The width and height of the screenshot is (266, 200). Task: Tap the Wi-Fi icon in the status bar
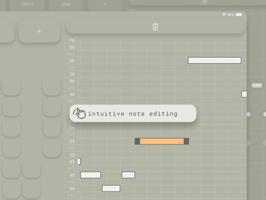(x=224, y=15)
